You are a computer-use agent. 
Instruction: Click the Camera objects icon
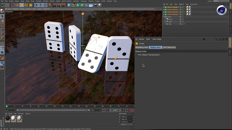pos(95,5)
